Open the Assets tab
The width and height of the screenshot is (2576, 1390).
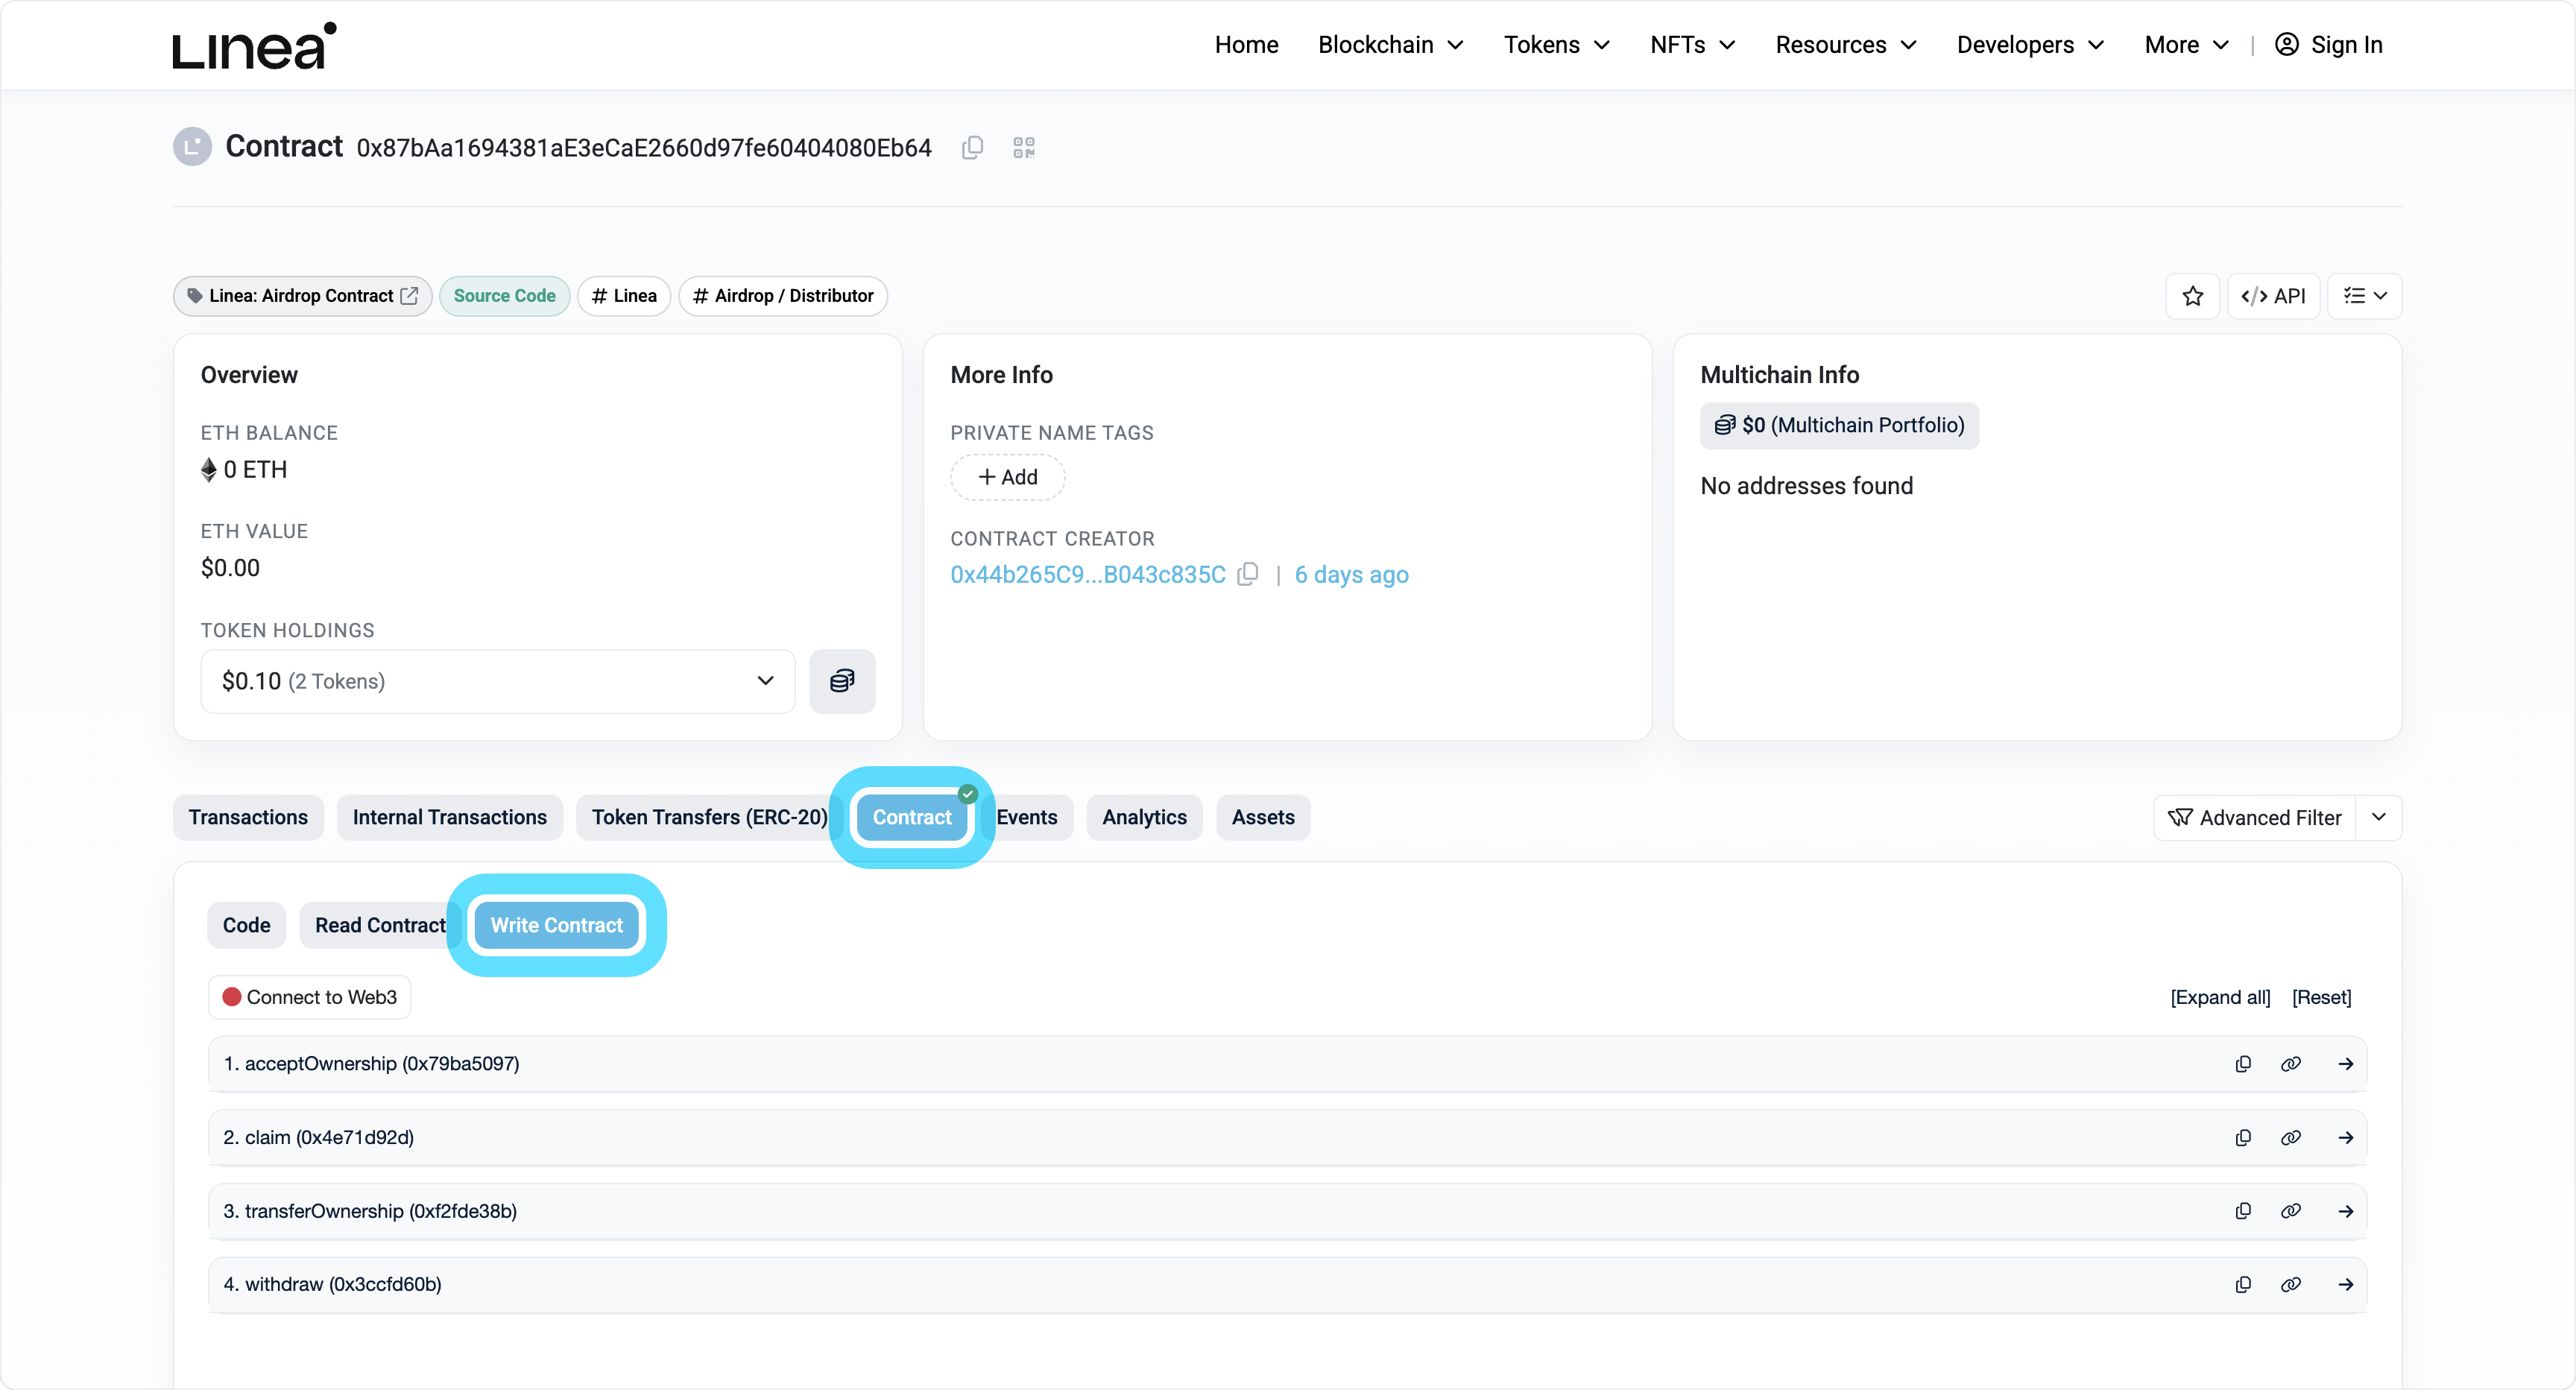1263,817
